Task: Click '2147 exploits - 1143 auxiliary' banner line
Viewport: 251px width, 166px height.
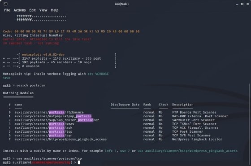Action: point(61,58)
